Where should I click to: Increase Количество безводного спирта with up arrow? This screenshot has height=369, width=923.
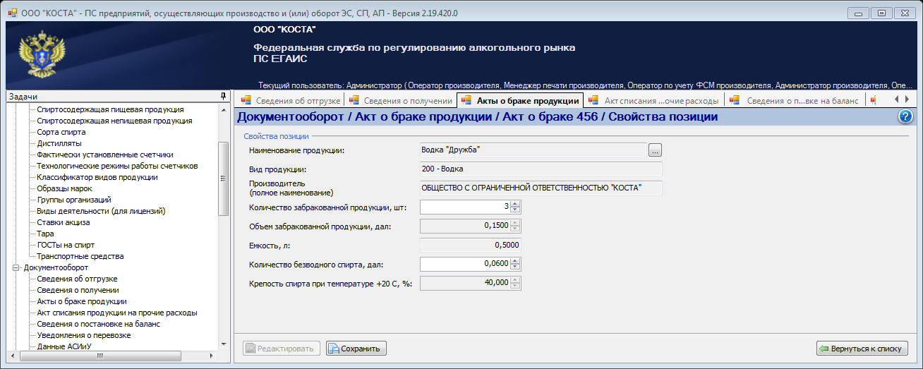pyautogui.click(x=515, y=261)
